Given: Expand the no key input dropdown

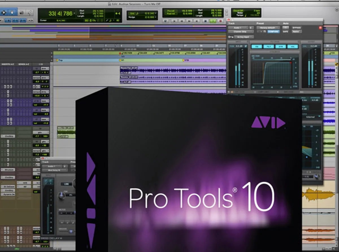Looking at the screenshot, I should point(244,37).
